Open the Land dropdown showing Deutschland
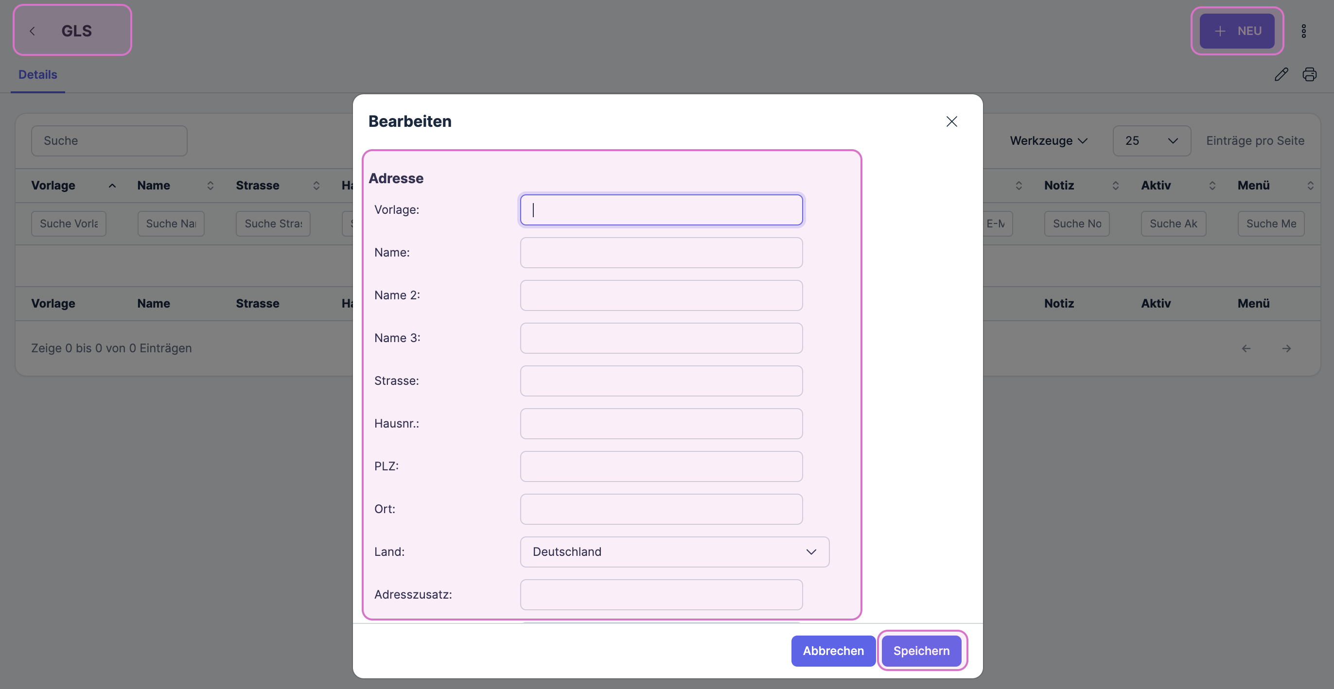This screenshot has height=689, width=1334. pyautogui.click(x=674, y=552)
